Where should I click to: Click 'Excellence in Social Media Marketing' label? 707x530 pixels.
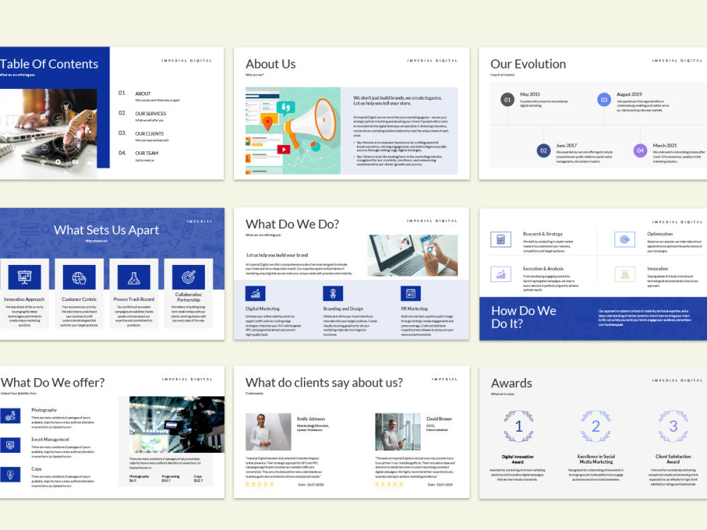(595, 459)
